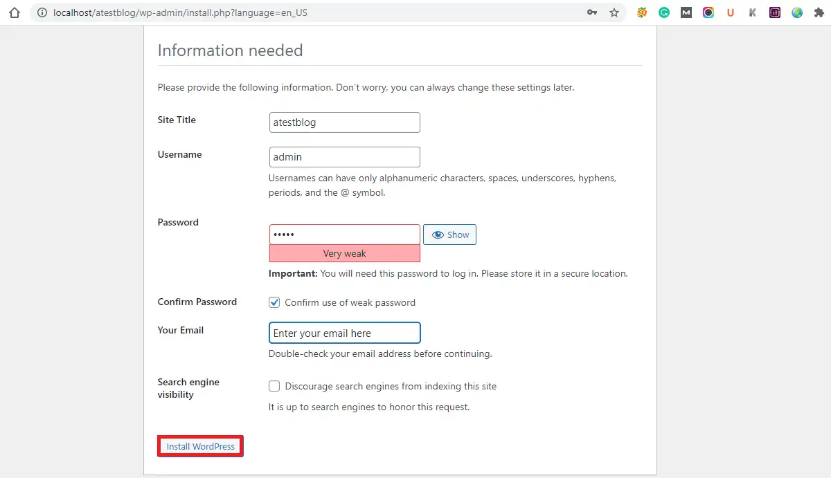This screenshot has height=478, width=831.
Task: Click the 'Important:' password notice text
Action: pyautogui.click(x=448, y=273)
